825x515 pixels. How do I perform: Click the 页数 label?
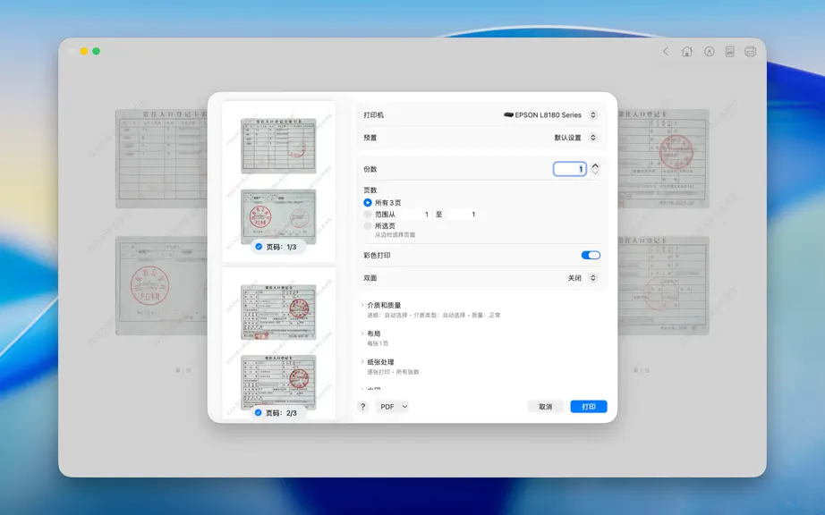[370, 190]
